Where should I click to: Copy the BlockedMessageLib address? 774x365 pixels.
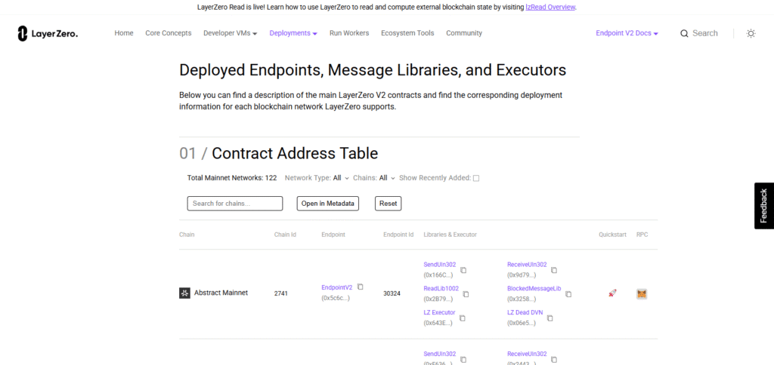click(568, 294)
